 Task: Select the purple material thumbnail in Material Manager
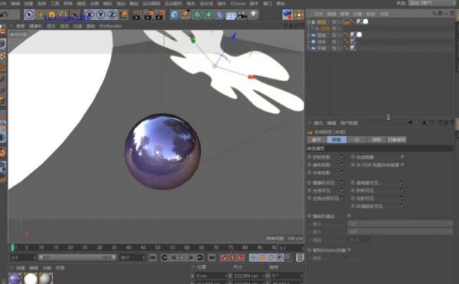click(15, 279)
